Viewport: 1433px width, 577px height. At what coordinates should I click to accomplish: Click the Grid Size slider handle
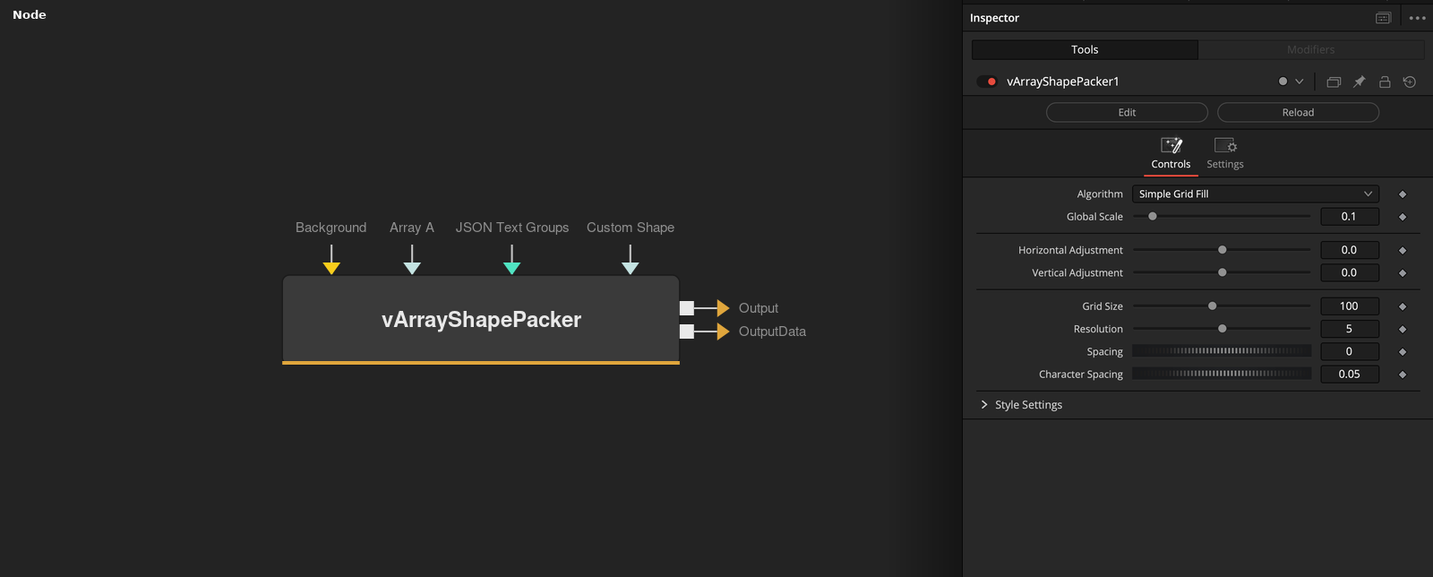pyautogui.click(x=1213, y=306)
